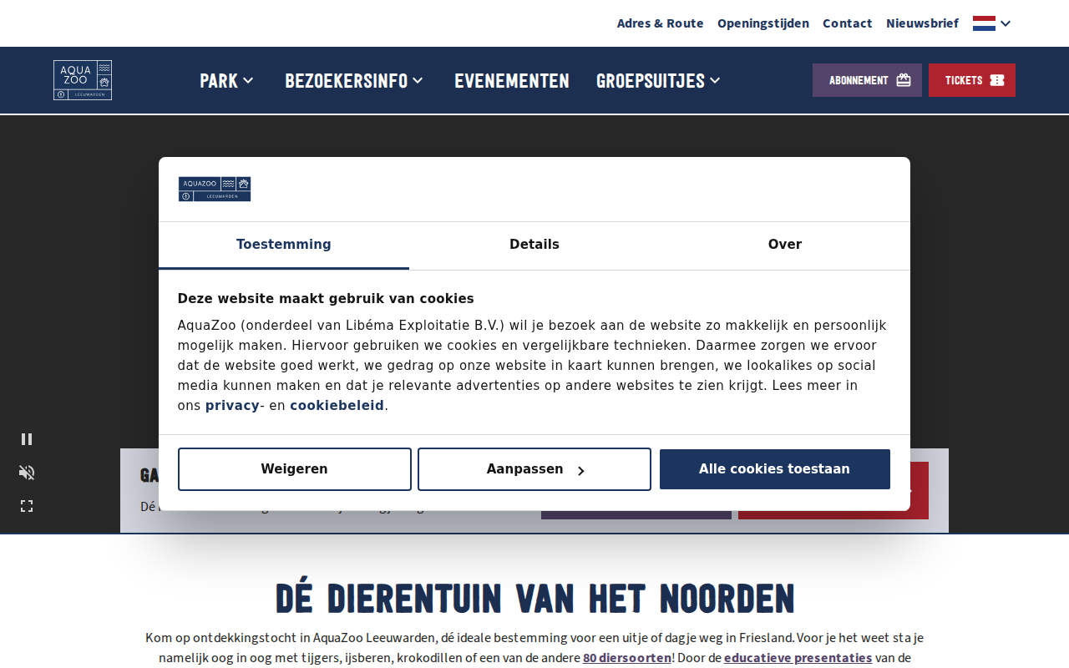Switch to the Toestemming tab
Image resolution: width=1069 pixels, height=668 pixels.
[284, 245]
